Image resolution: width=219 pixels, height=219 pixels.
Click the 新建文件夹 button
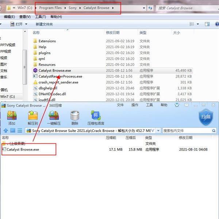(44, 24)
